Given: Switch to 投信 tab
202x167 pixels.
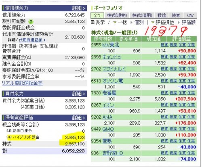Looking at the screenshot, I should (x=162, y=15).
